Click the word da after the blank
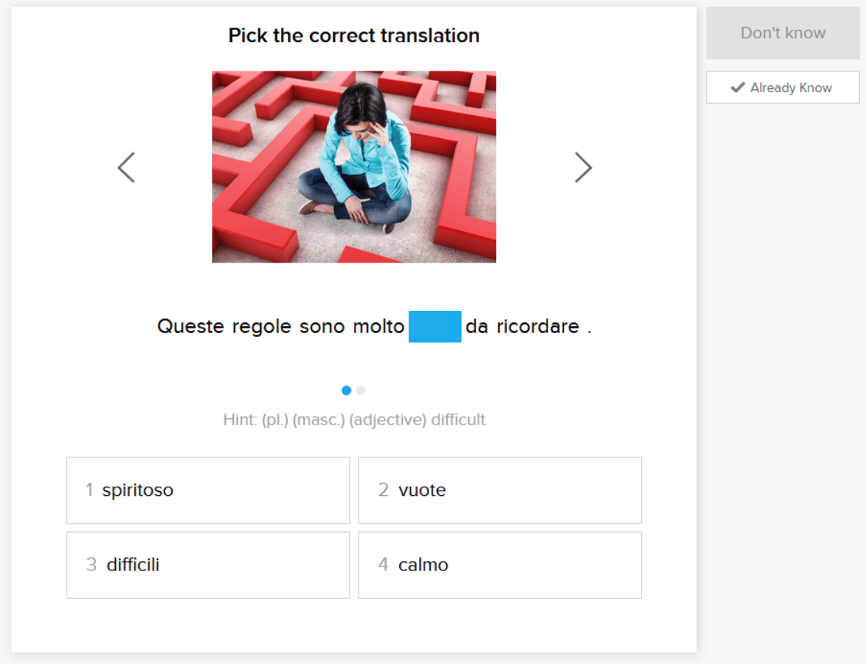Screen dimensions: 866x664 pyautogui.click(x=477, y=326)
